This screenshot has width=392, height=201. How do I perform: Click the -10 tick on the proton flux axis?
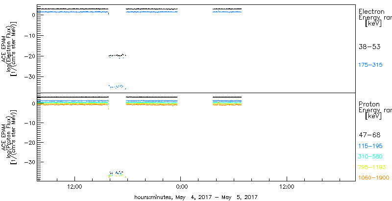point(29,123)
